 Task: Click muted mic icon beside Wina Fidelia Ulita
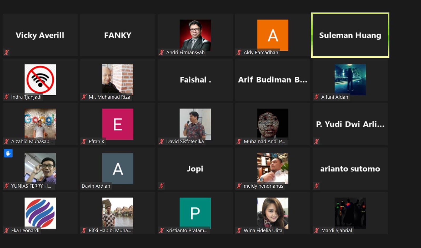coord(239,230)
